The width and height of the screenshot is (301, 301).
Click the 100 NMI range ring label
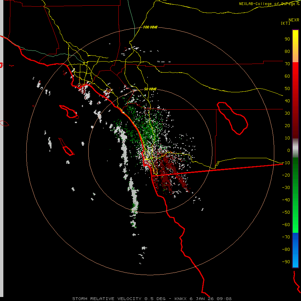pyautogui.click(x=150, y=27)
